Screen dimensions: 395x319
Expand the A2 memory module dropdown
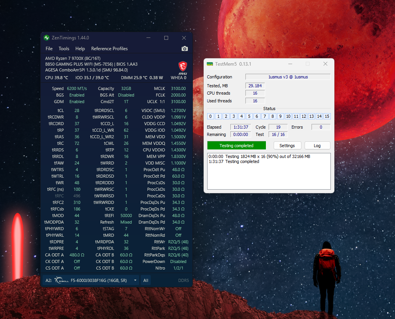[135, 280]
